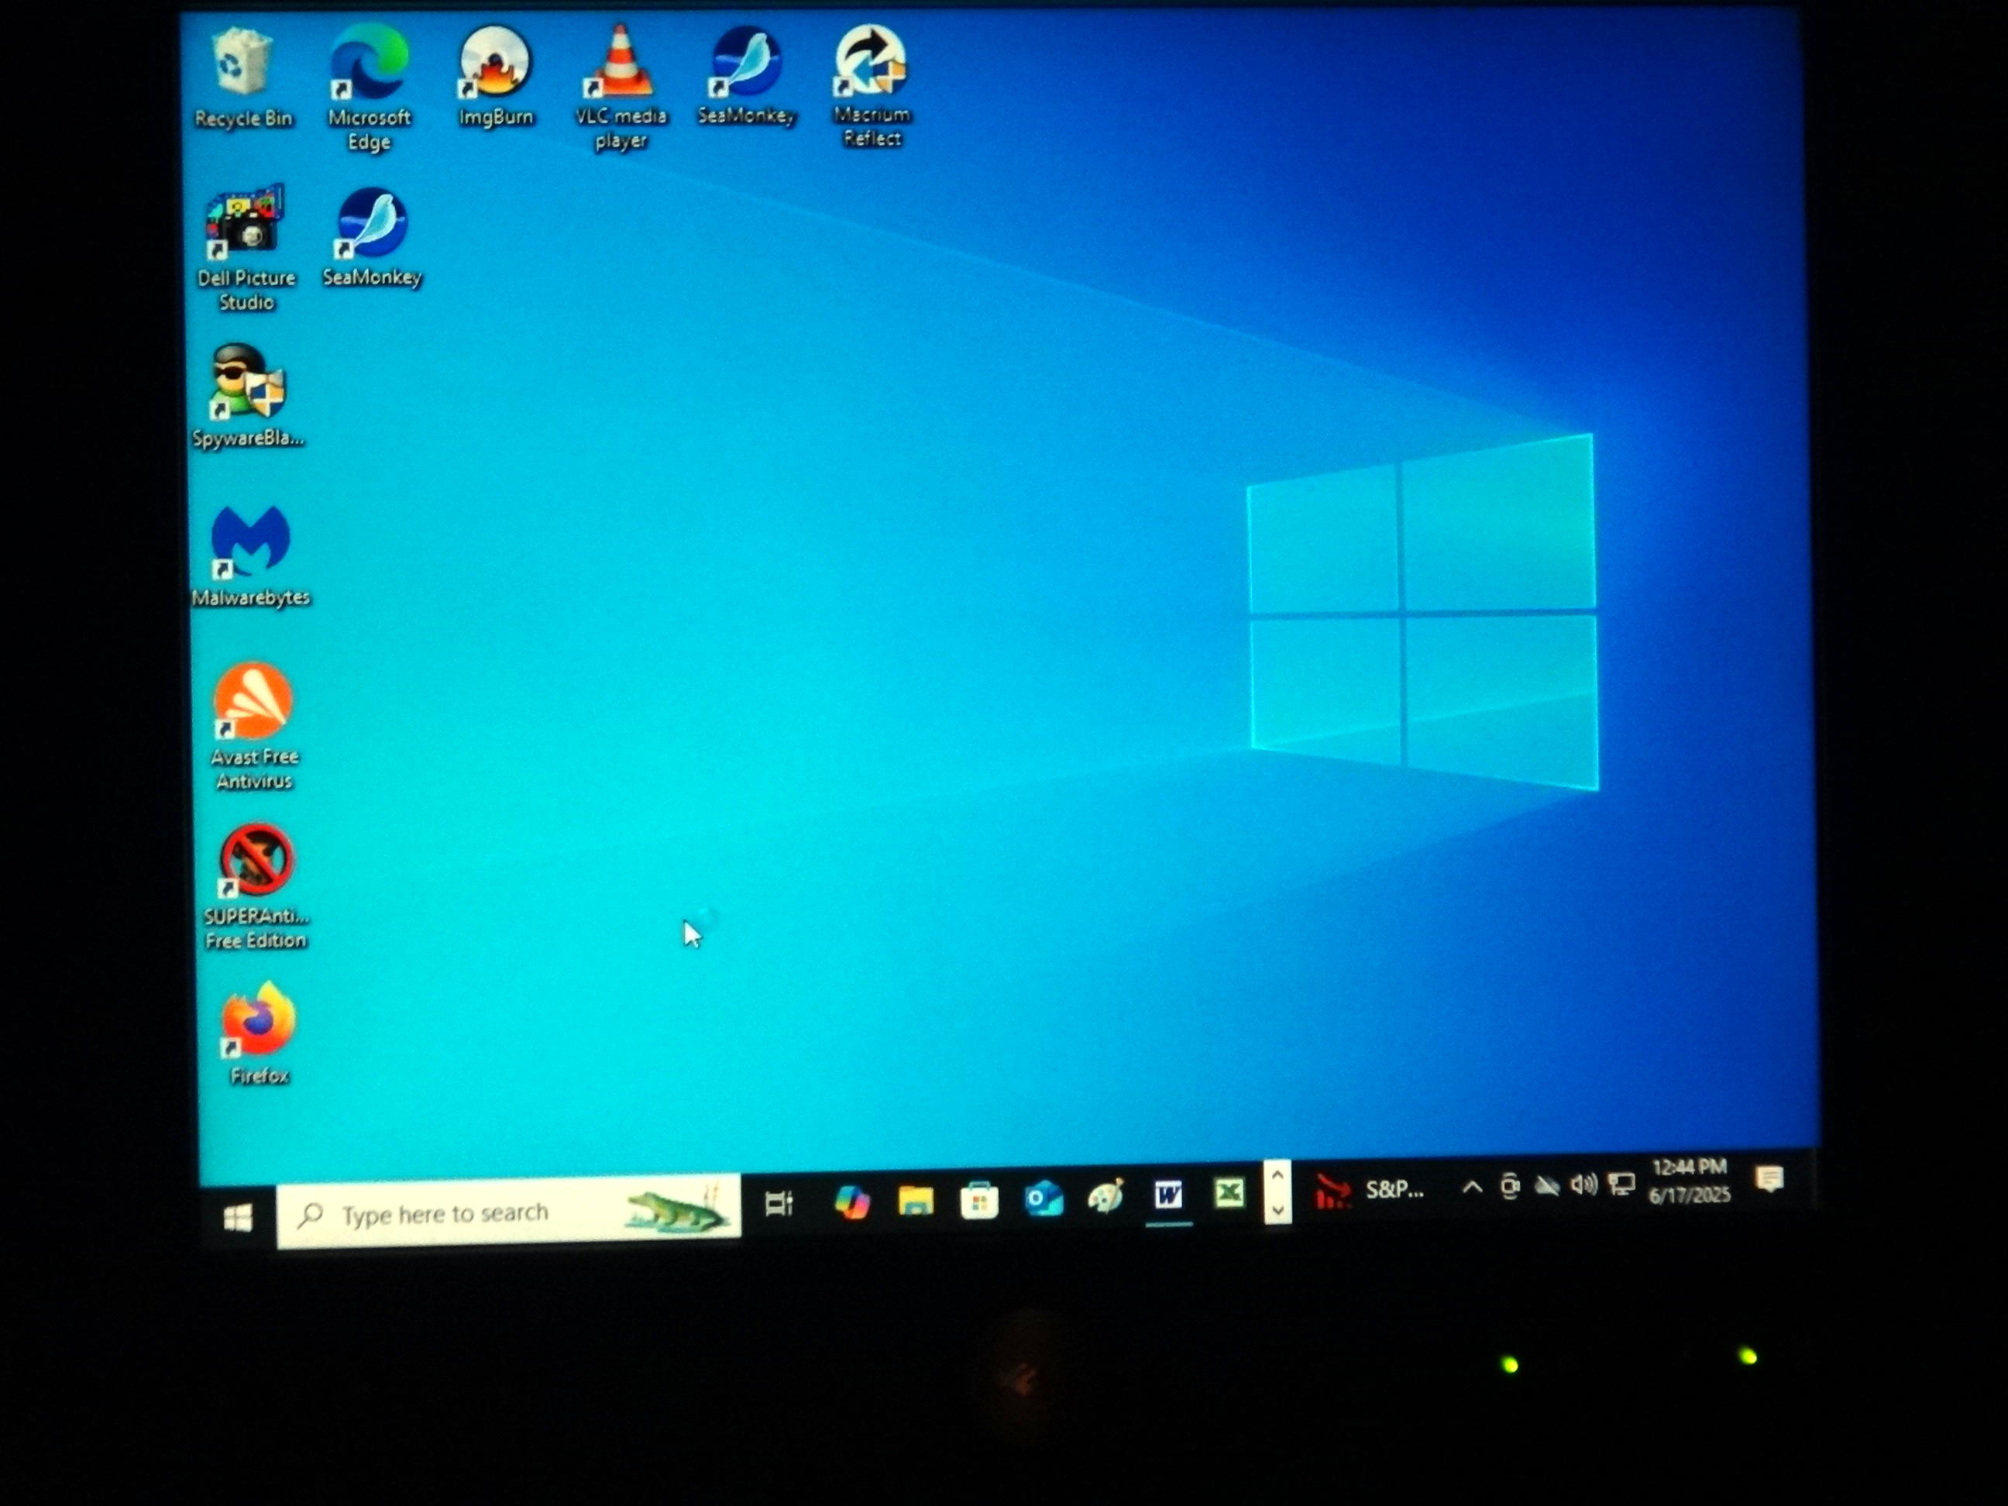Open Task View from the taskbar
2008x1506 pixels.
(779, 1204)
